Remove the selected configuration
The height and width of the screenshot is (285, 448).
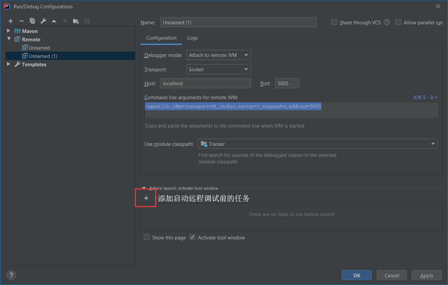point(22,21)
